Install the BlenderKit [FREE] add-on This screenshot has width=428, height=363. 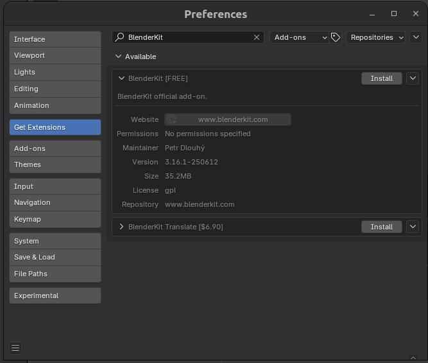coord(381,78)
